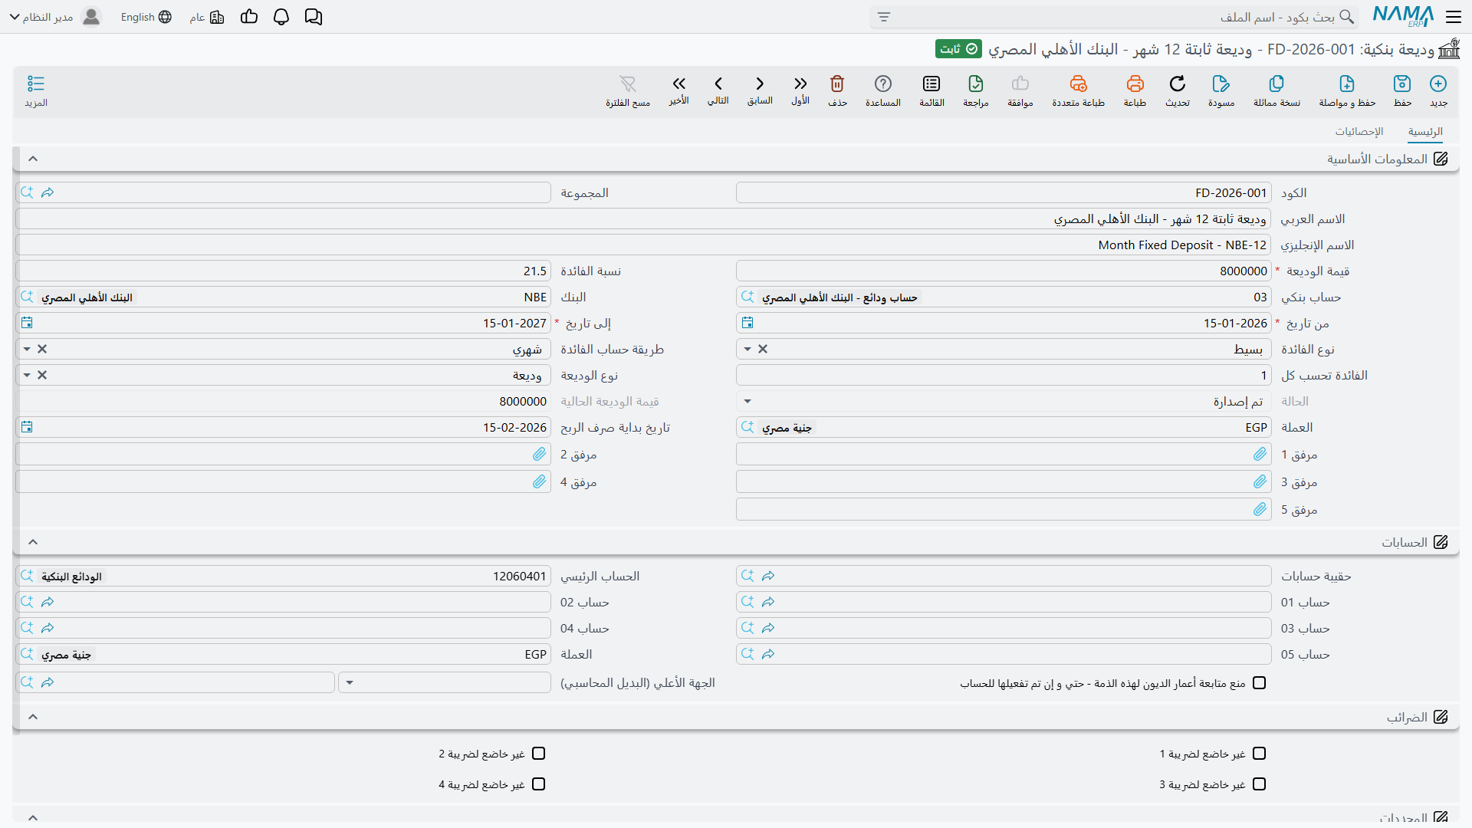Click the thumbs-up feedback icon
The height and width of the screenshot is (828, 1472).
pos(249,17)
